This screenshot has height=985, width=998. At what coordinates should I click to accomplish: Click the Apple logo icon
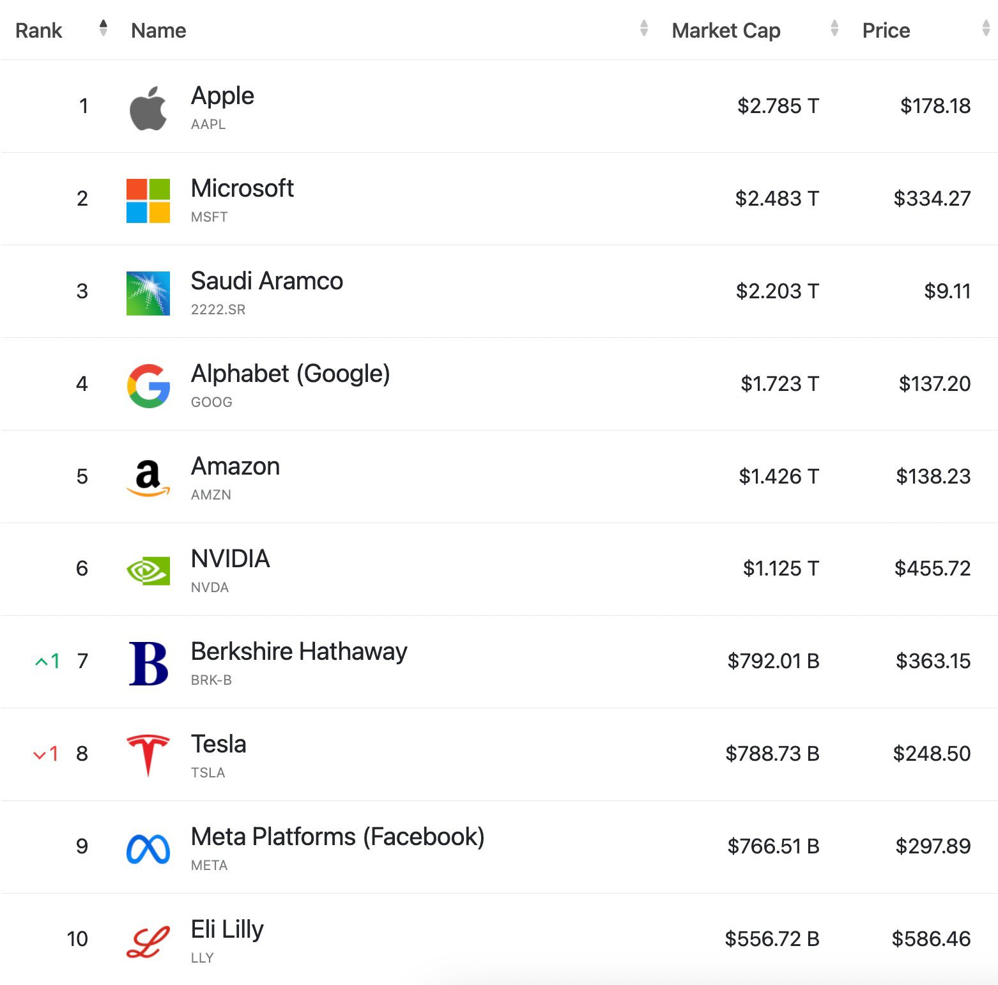coord(148,108)
